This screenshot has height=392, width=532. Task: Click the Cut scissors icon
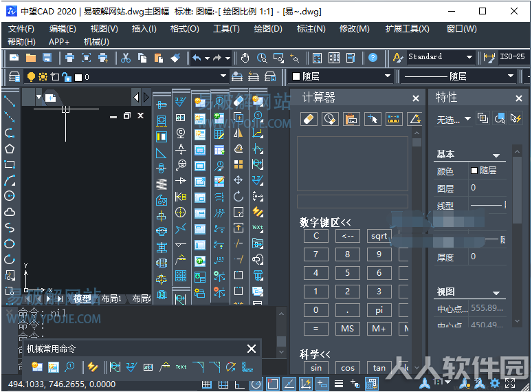pyautogui.click(x=126, y=58)
